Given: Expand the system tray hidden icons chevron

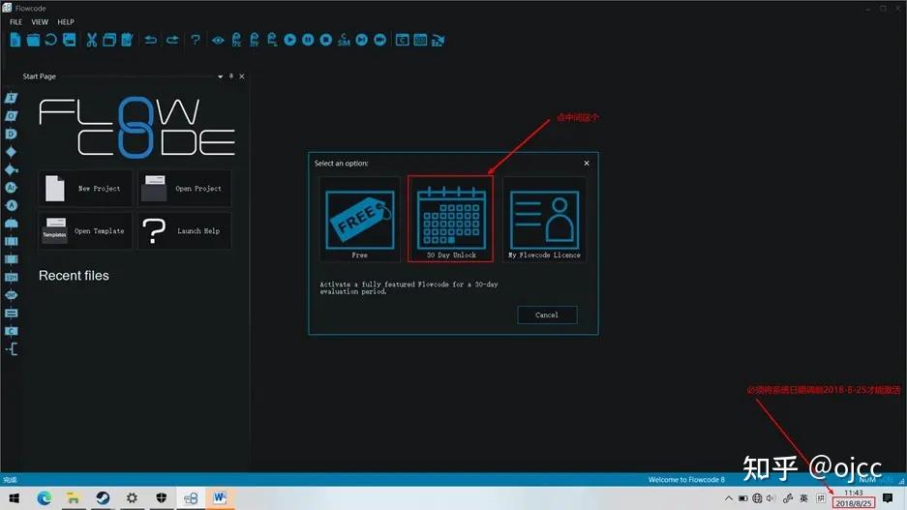Looking at the screenshot, I should click(728, 497).
